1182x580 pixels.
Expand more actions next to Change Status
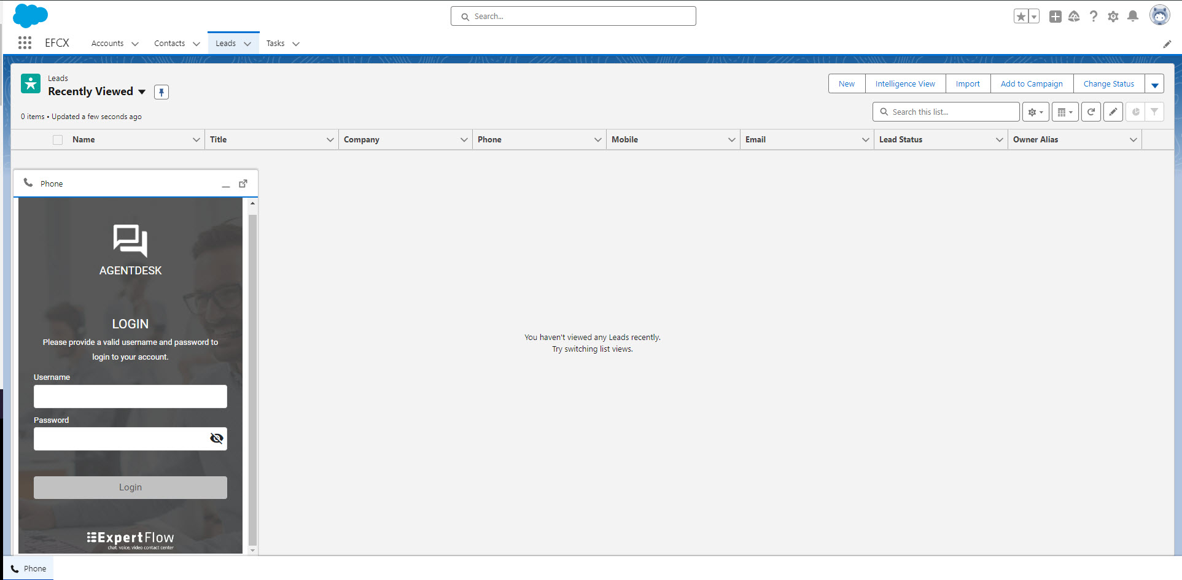[1154, 84]
